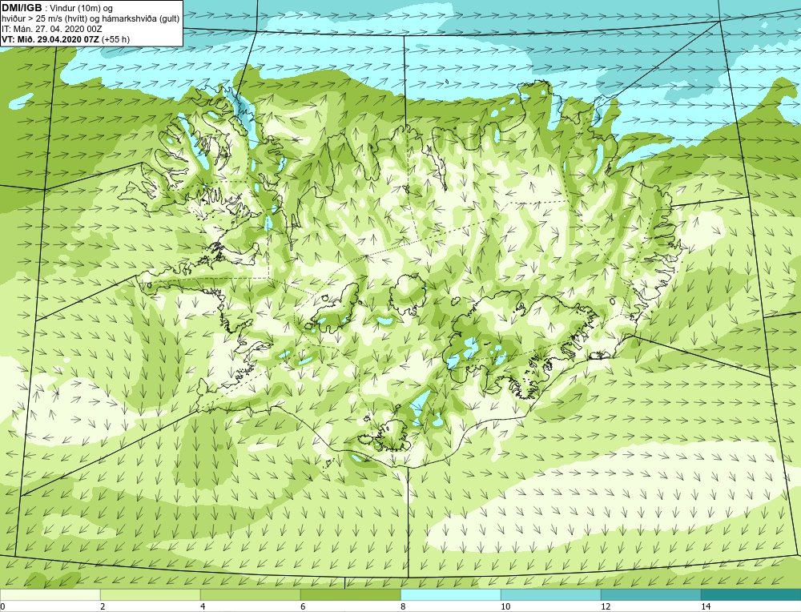Viewport: 801px width, 612px height.
Task: Click the '(+55 h)' forecast offset text
Action: [116, 39]
